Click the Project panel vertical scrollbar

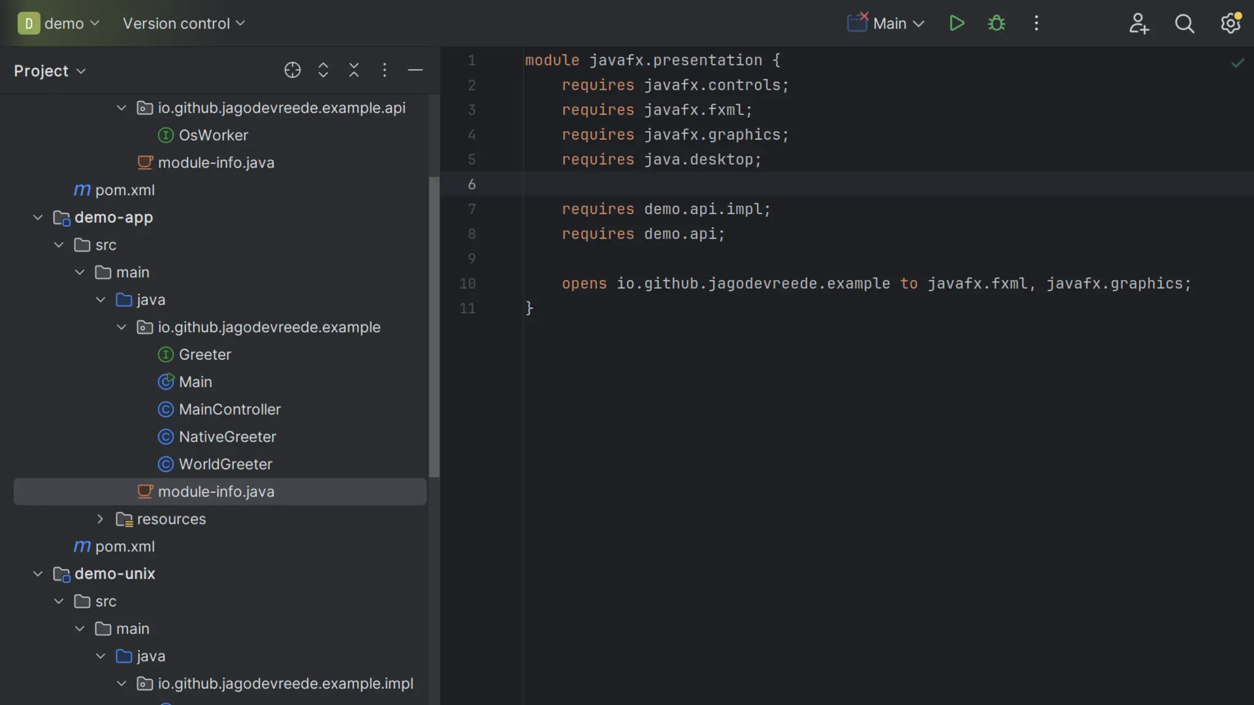click(434, 327)
